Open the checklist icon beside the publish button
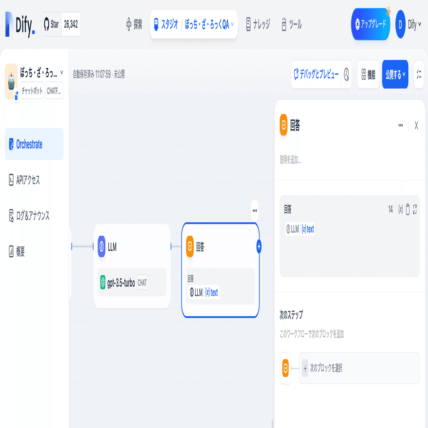 [x=419, y=74]
